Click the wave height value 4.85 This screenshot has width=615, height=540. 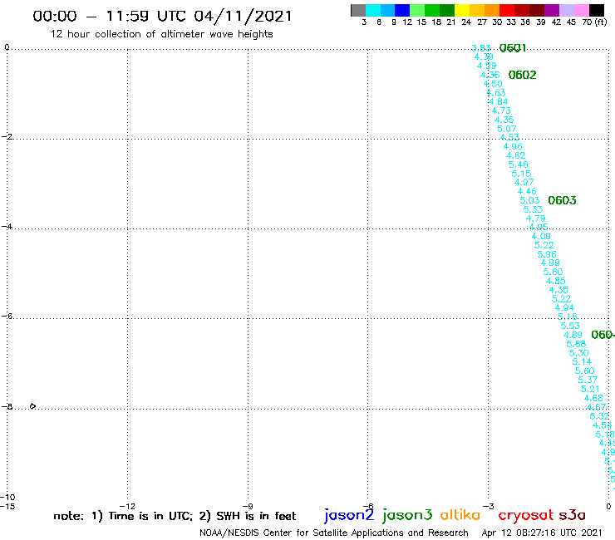(x=556, y=281)
